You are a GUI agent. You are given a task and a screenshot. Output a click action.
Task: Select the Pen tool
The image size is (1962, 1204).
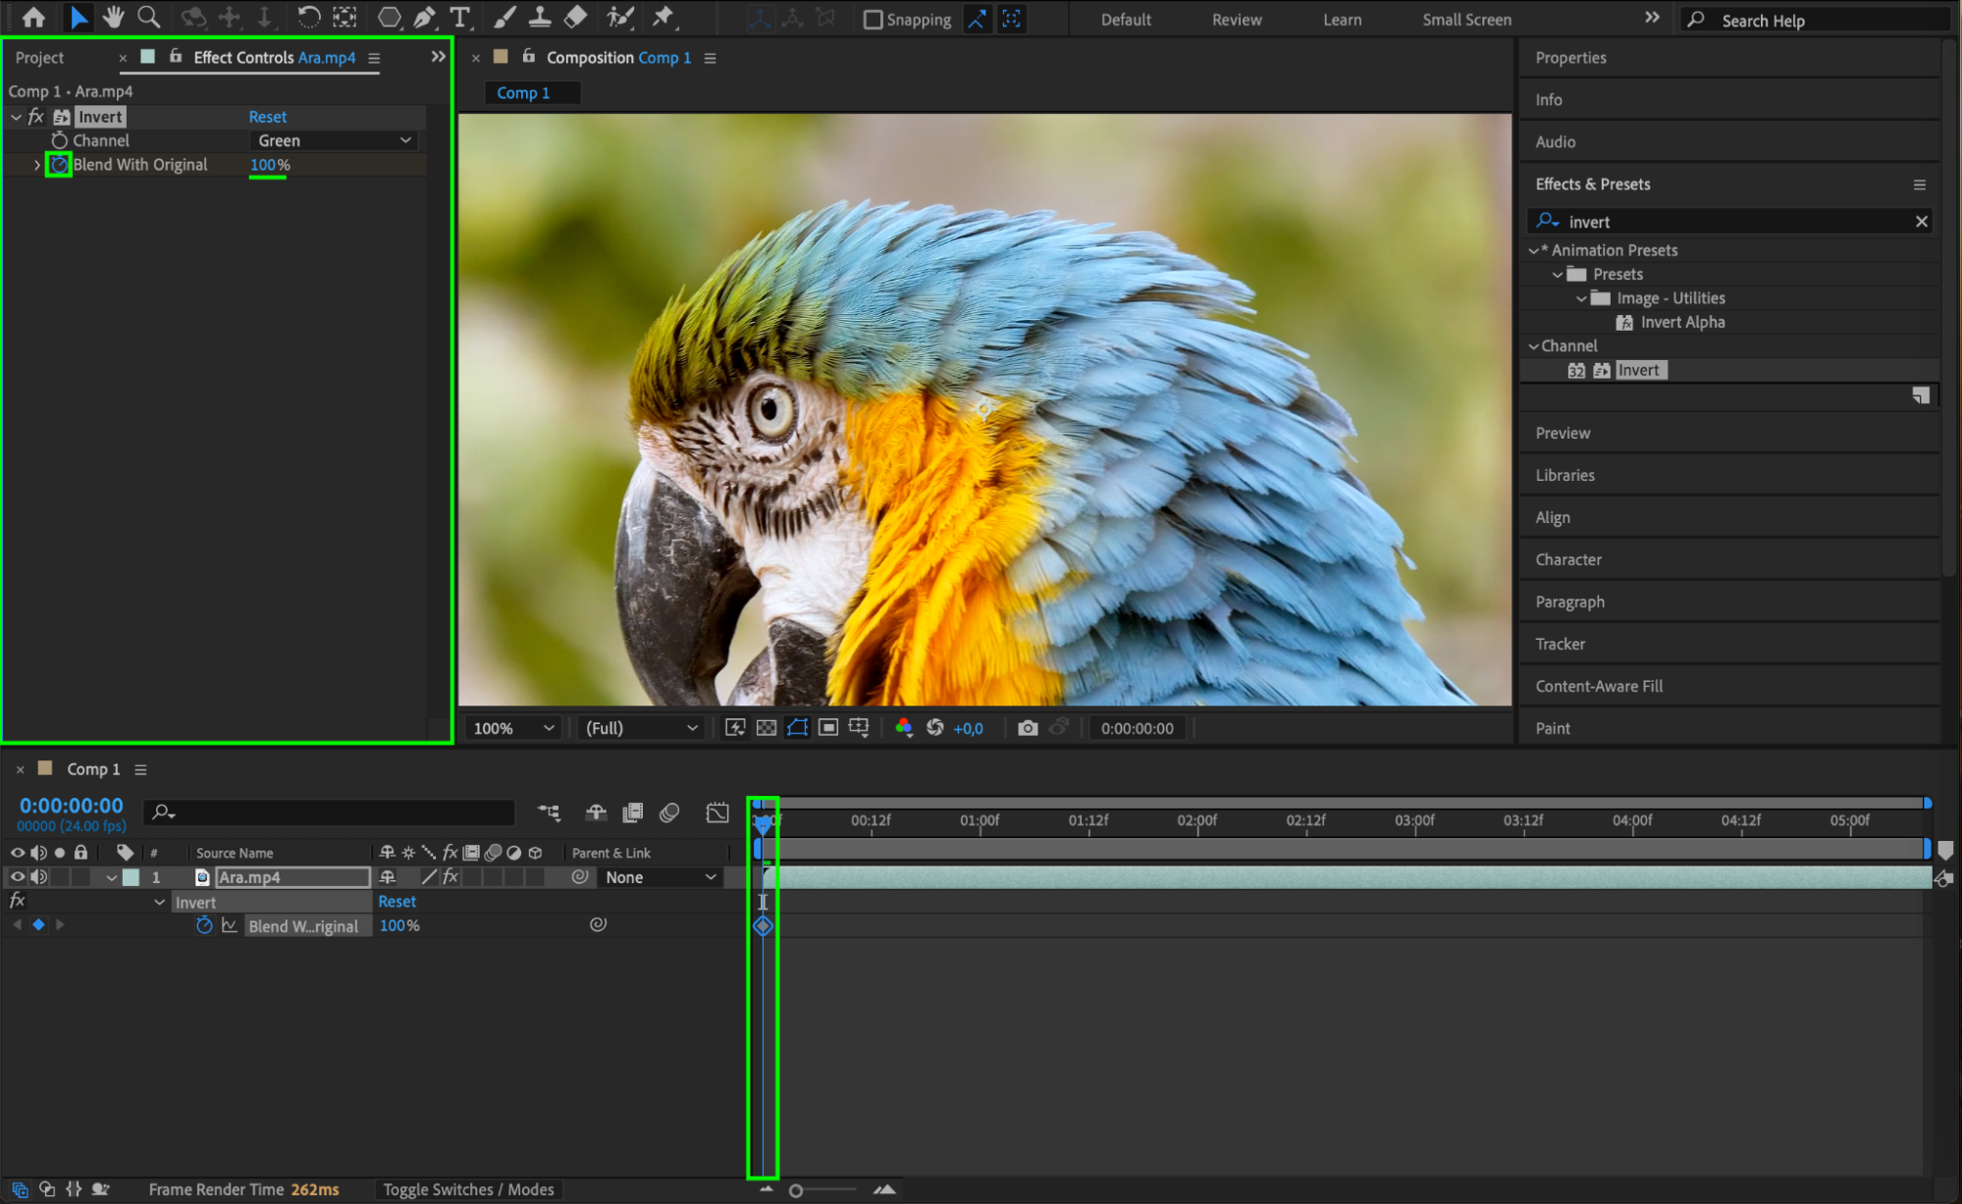[x=424, y=18]
